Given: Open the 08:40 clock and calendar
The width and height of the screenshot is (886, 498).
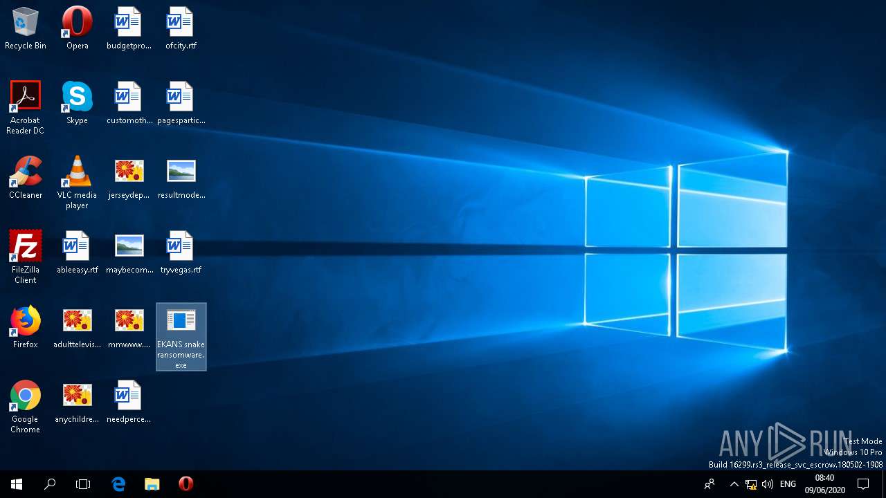Looking at the screenshot, I should pyautogui.click(x=824, y=484).
